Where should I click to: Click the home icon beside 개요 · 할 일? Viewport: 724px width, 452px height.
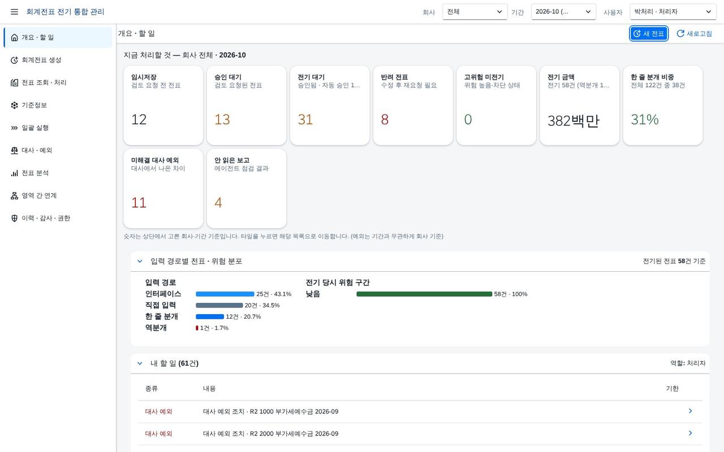pyautogui.click(x=14, y=37)
